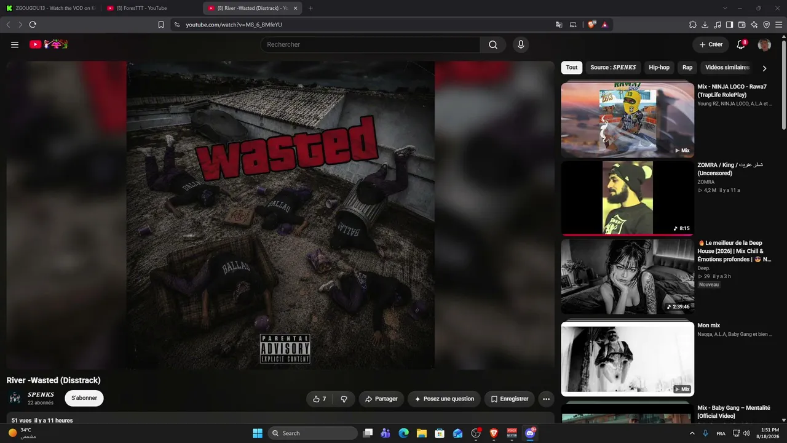Reload the page in the browser

point(33,25)
